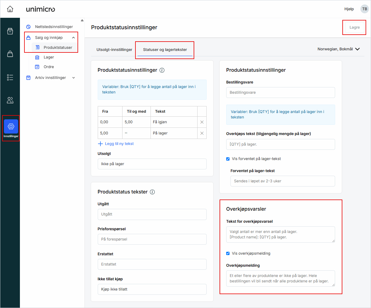
Task: Uncheck 'Vis forventet på lager-tekst' checkbox
Action: [228, 159]
